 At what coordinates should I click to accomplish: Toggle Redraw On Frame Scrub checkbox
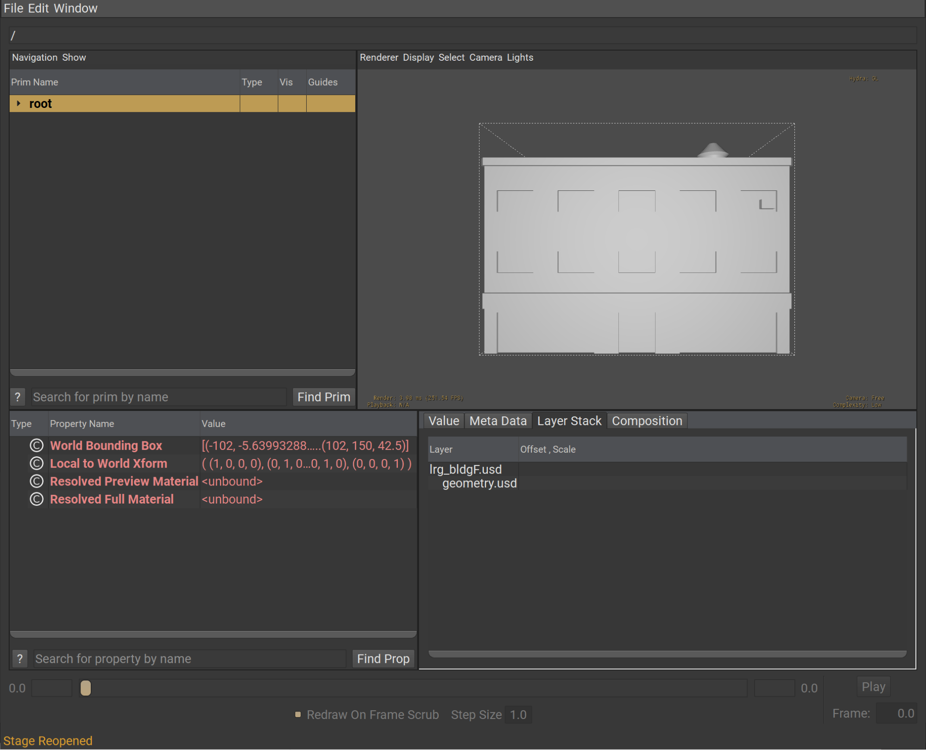click(x=298, y=715)
